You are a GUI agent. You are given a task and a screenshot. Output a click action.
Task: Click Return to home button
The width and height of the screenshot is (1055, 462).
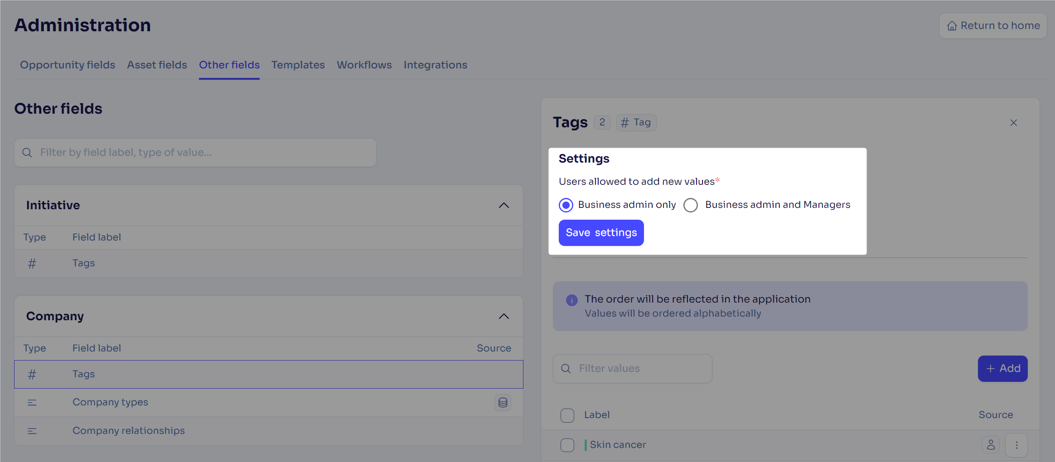993,26
